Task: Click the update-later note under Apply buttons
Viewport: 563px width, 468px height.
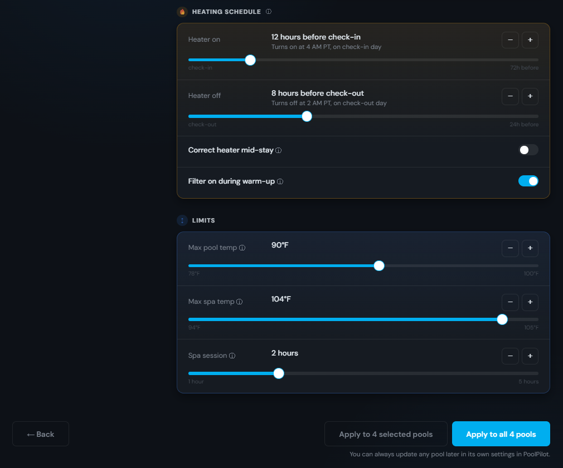Action: coord(449,455)
